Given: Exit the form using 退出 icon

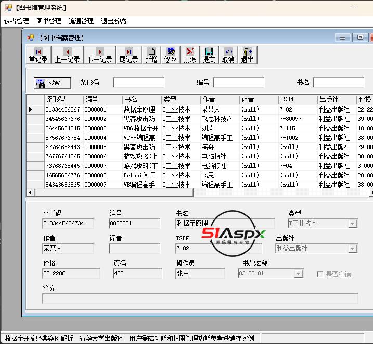Looking at the screenshot, I should tap(247, 55).
